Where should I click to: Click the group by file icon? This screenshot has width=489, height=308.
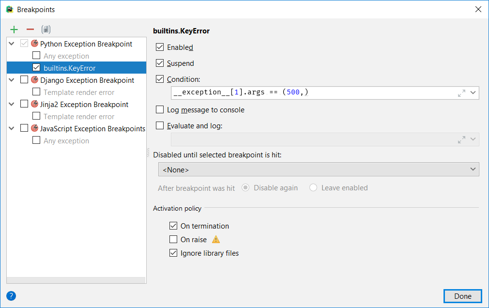(x=46, y=30)
